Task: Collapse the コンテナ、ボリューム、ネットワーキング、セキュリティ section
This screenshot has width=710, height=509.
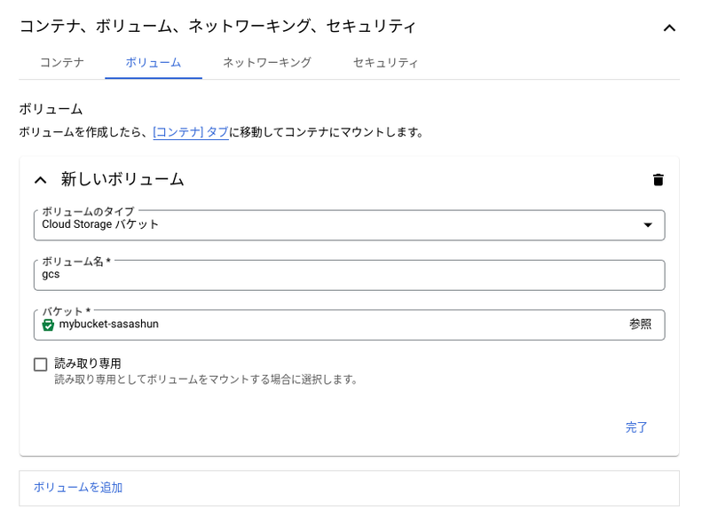Action: [x=669, y=27]
